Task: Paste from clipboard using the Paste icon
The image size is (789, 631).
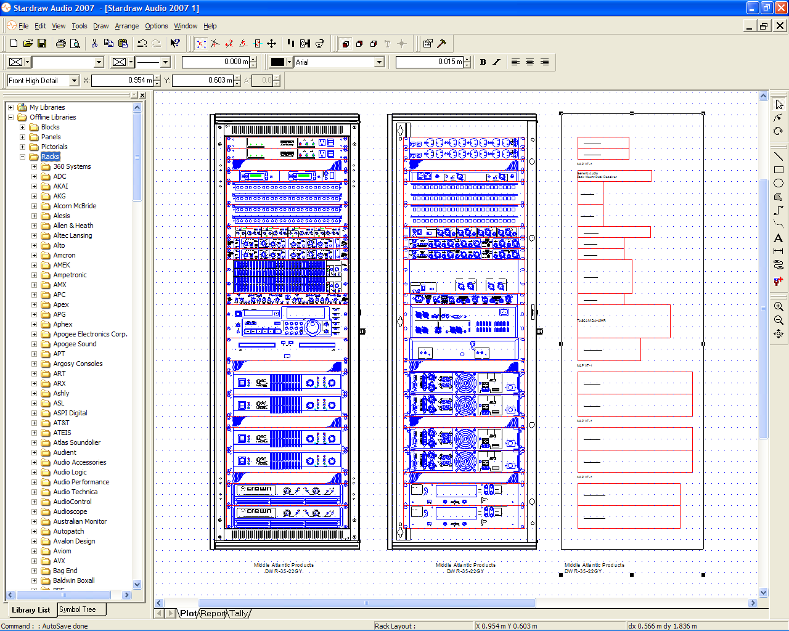Action: coord(123,43)
